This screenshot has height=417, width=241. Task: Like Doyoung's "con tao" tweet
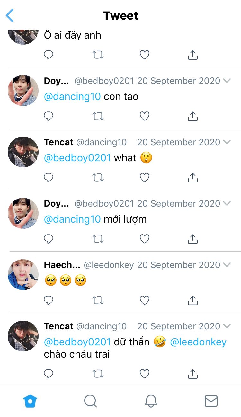[x=145, y=116]
